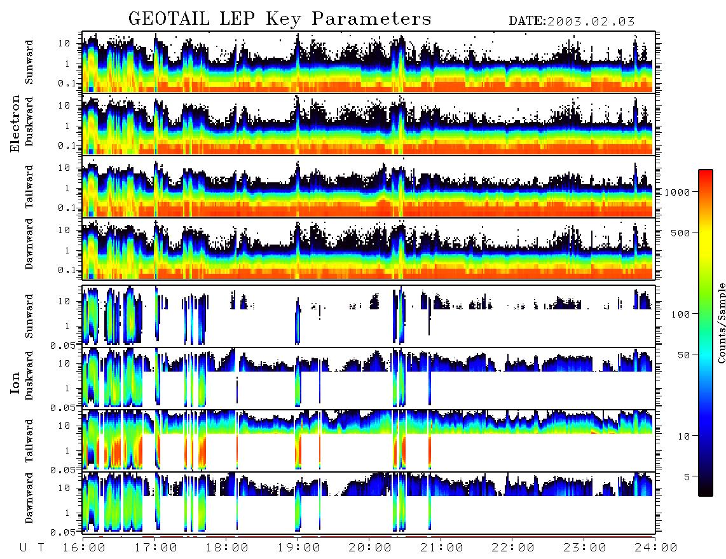Click the "16:00" time tick label

click(84, 548)
